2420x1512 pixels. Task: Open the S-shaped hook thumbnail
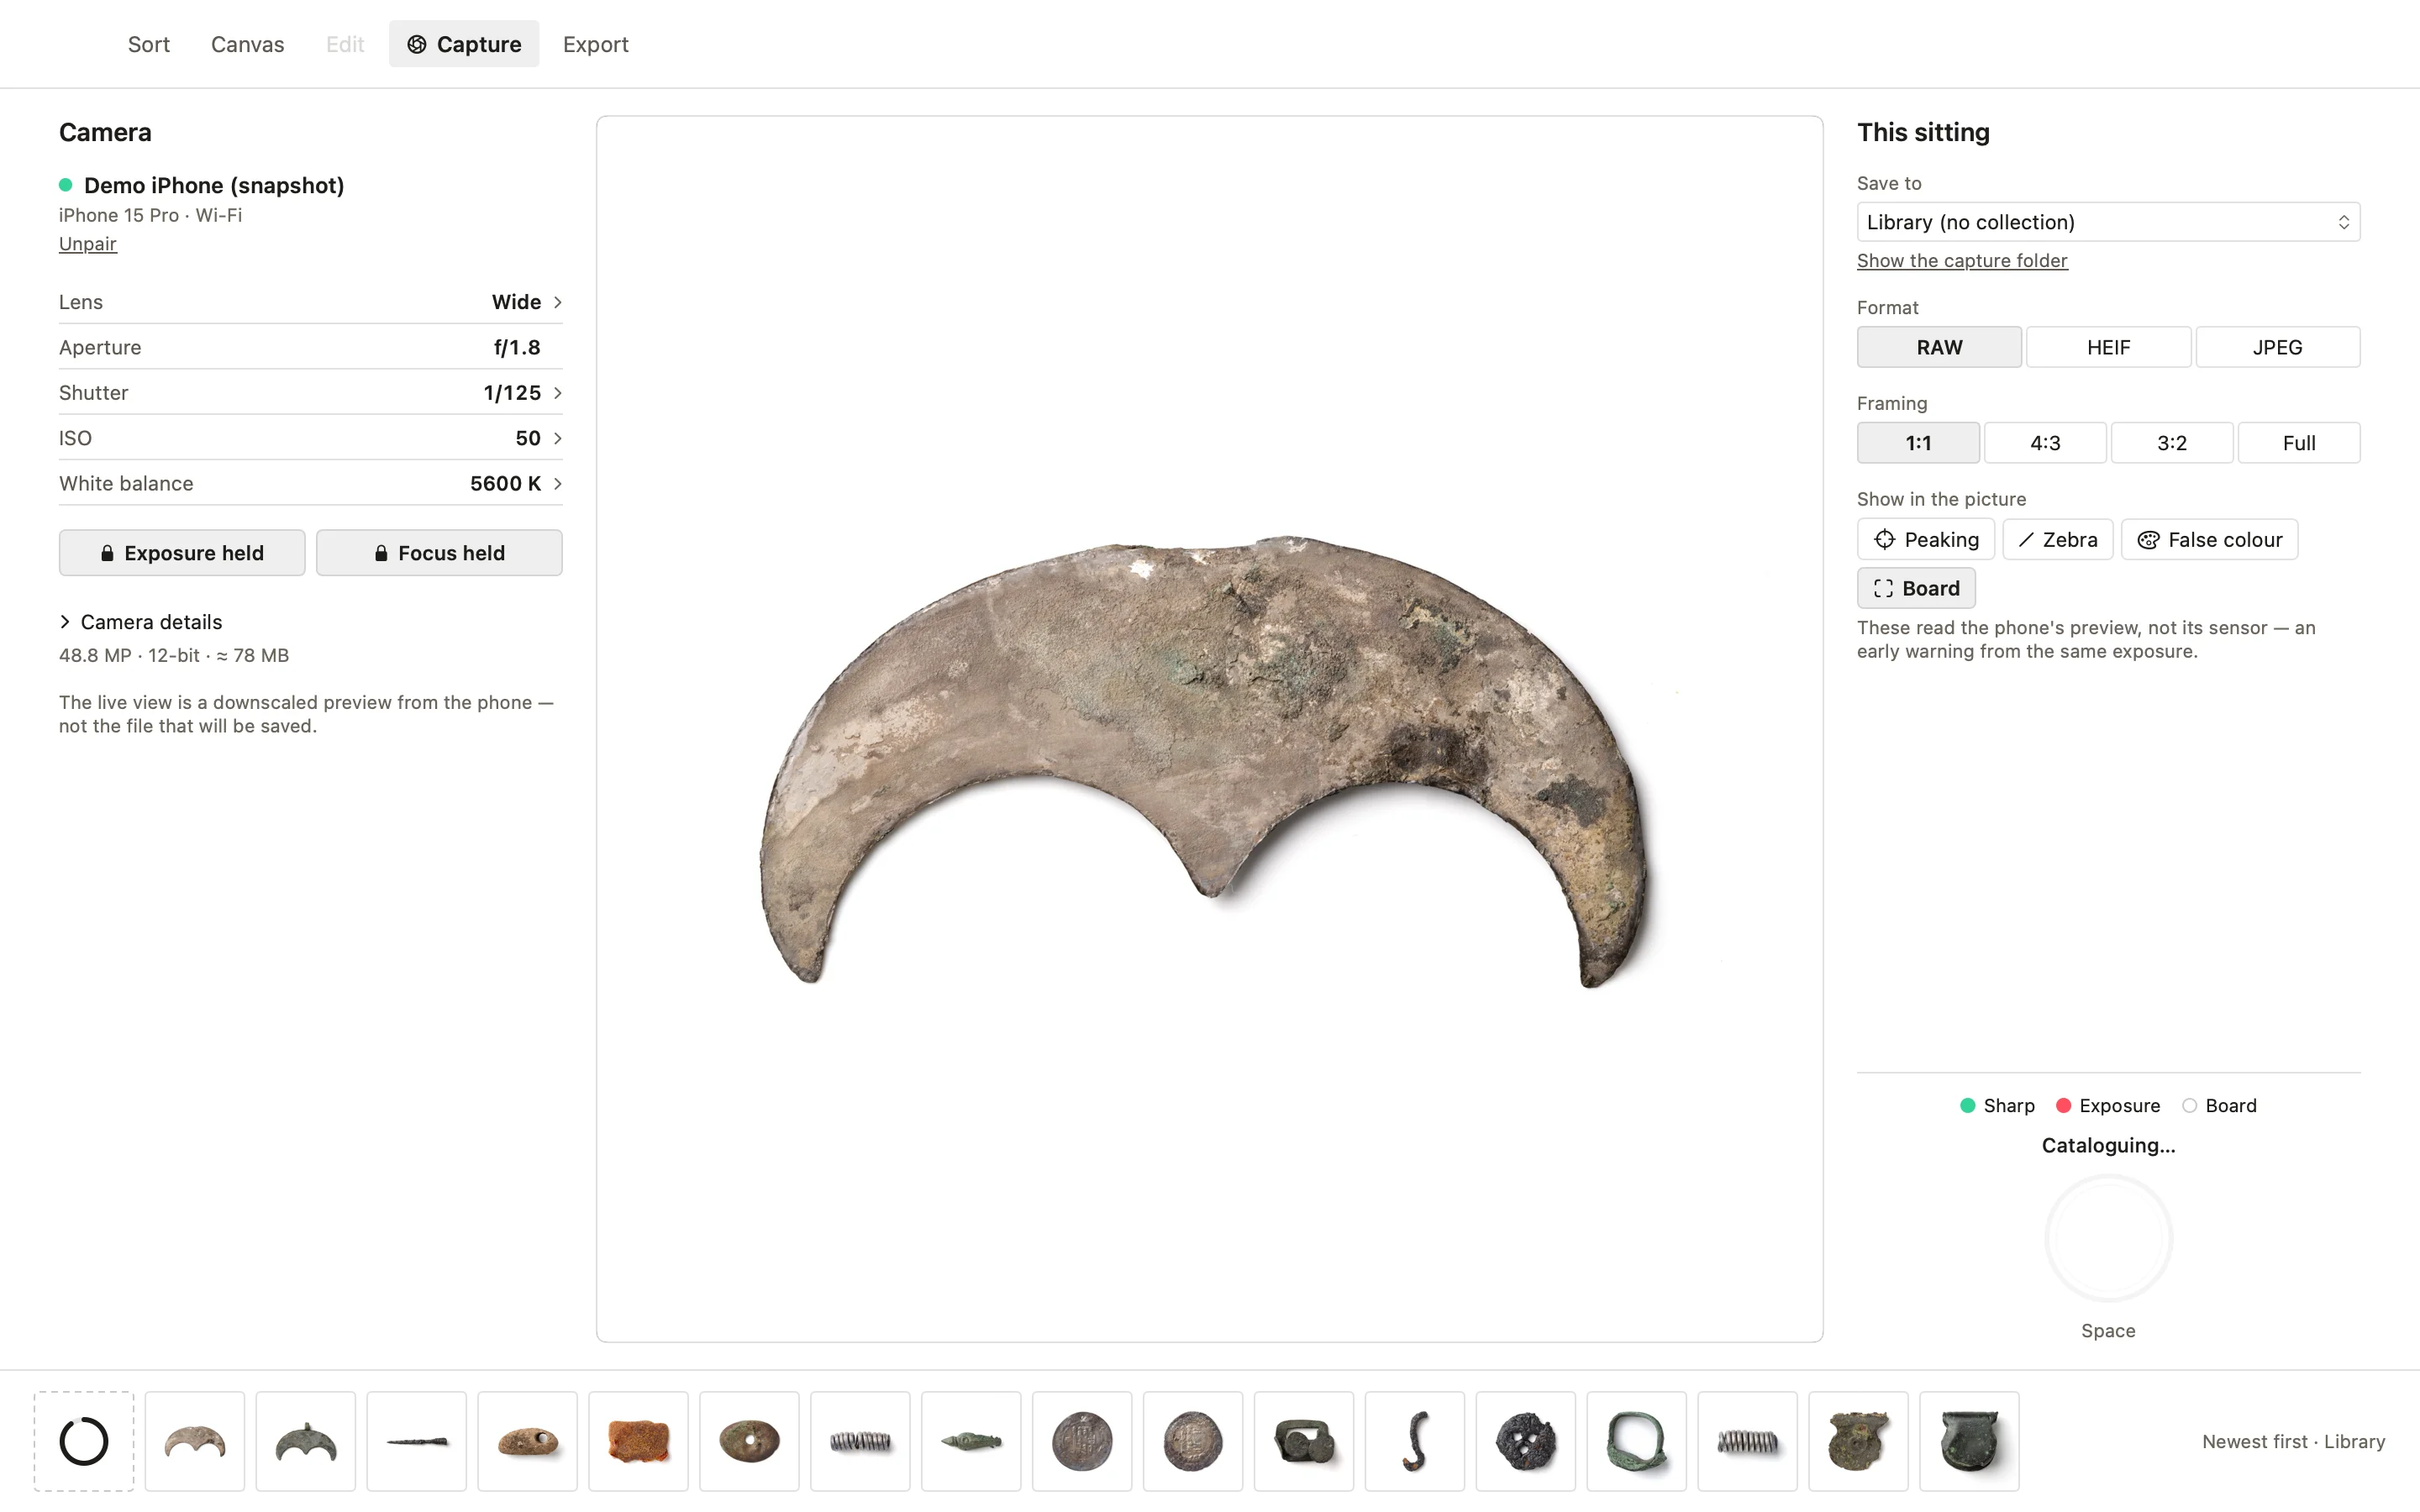[x=1414, y=1441]
